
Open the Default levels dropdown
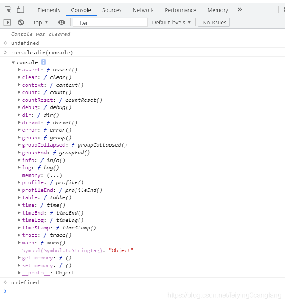click(x=171, y=22)
